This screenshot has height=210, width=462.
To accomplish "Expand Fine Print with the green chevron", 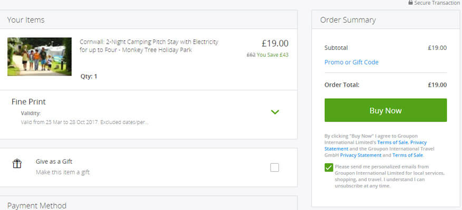I will 275,112.
